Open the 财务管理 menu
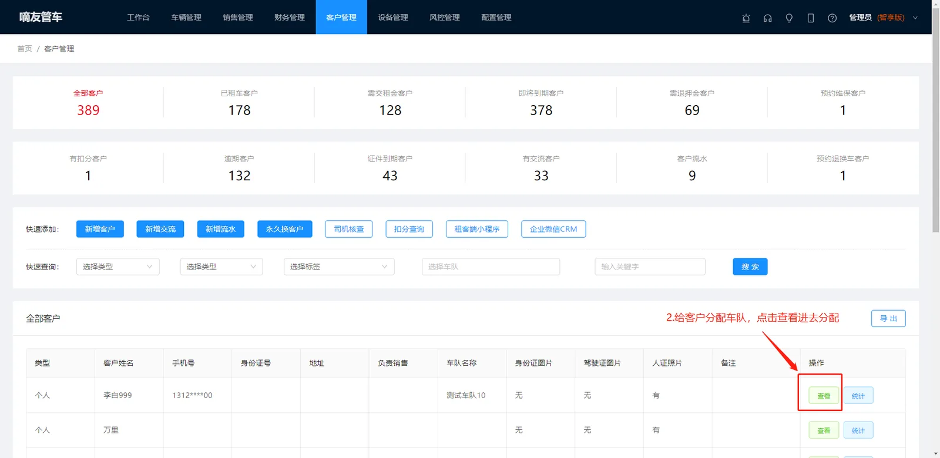This screenshot has height=458, width=940. [x=290, y=17]
